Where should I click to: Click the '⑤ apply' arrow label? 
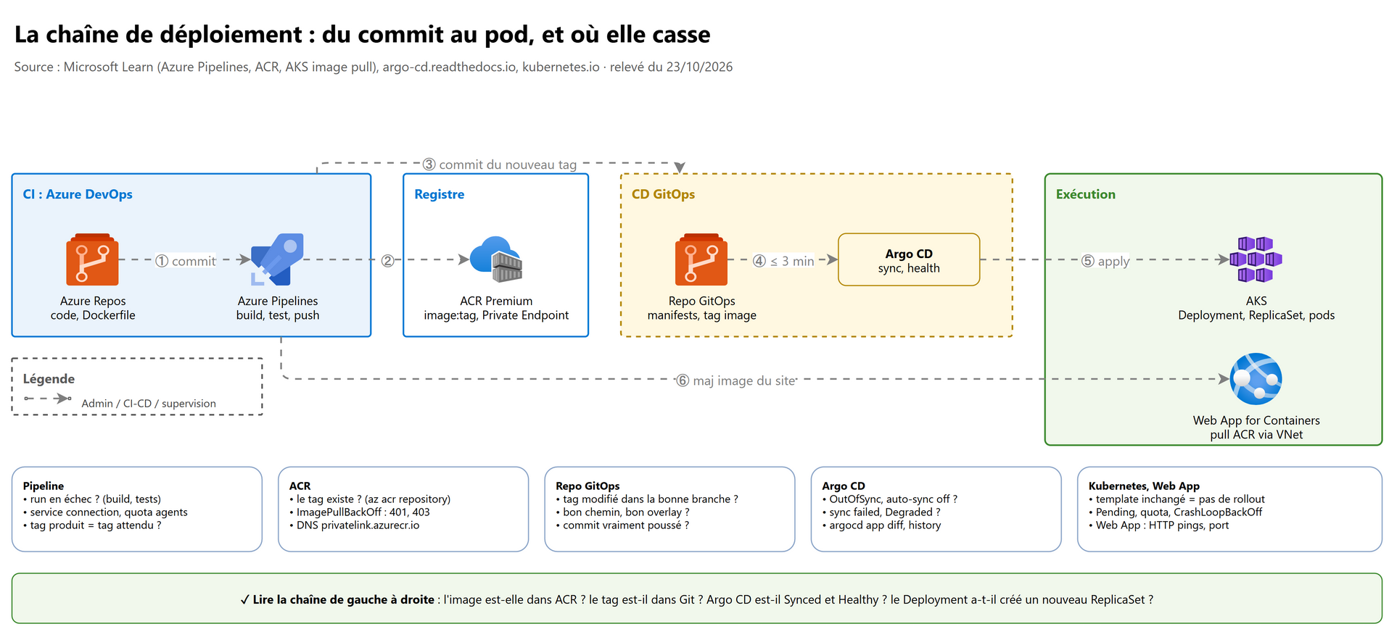[1105, 261]
